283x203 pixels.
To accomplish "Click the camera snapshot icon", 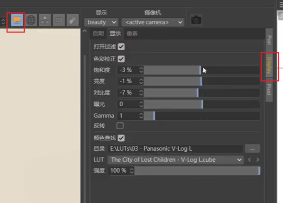I will pyautogui.click(x=196, y=20).
